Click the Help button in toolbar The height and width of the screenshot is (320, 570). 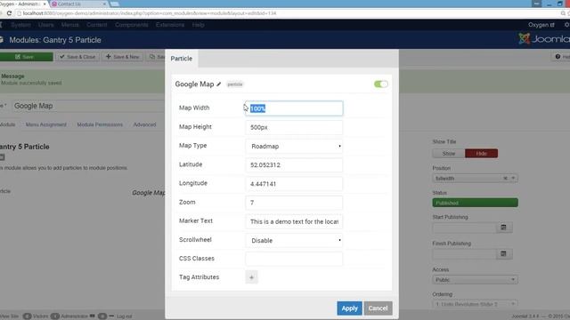click(x=562, y=57)
